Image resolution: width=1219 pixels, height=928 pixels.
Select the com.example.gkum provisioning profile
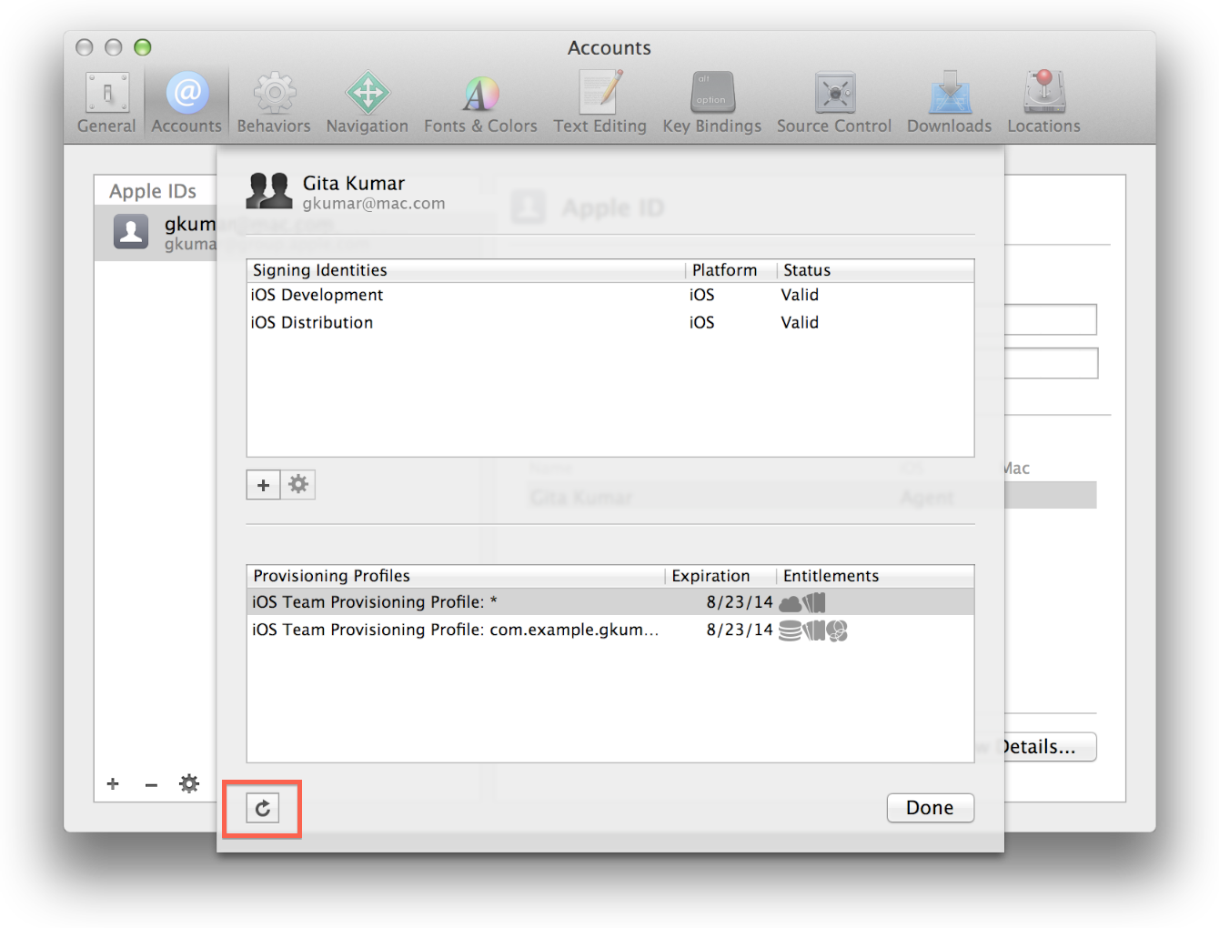(x=610, y=630)
